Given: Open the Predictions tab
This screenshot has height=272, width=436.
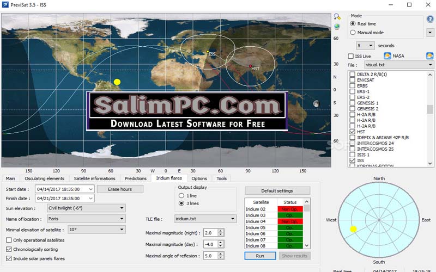Looking at the screenshot, I should 135,178.
